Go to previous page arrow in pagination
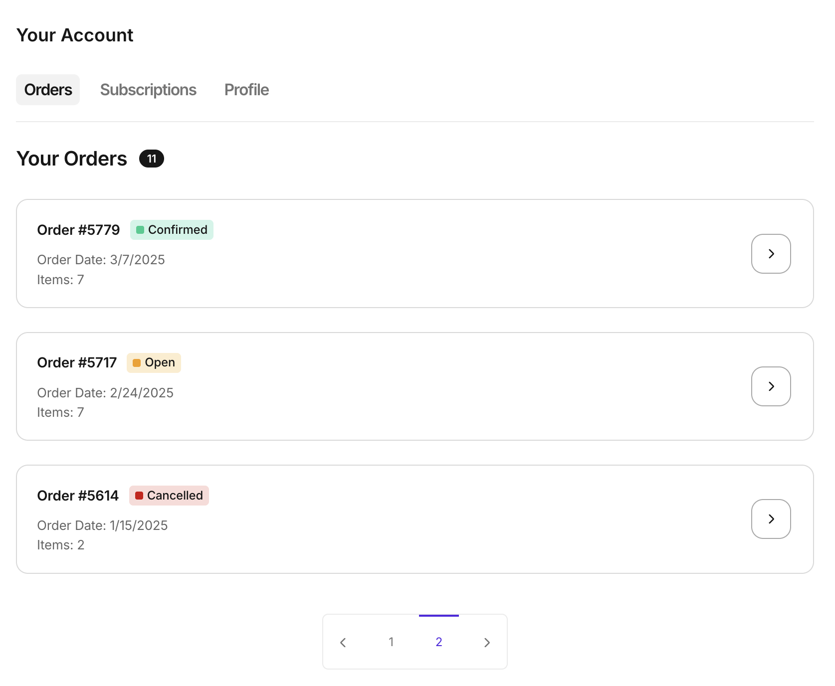This screenshot has height=686, width=835. (x=343, y=642)
